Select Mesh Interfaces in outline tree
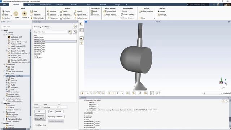 pos(14,92)
